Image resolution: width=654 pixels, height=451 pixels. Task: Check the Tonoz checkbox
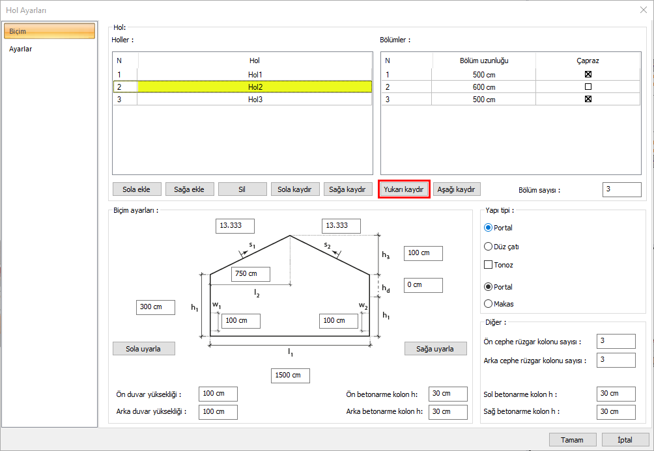click(489, 265)
